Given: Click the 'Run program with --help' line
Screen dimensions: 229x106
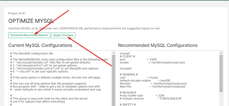Looking at the screenshot, I should pyautogui.click(x=55, y=87).
